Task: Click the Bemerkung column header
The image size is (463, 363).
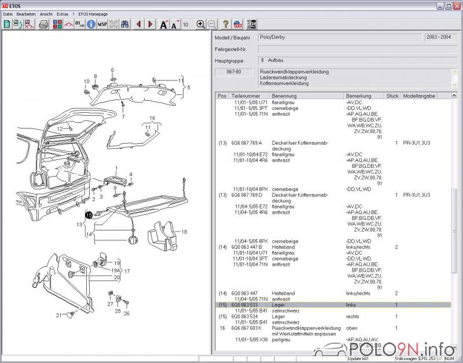Action: [364, 96]
